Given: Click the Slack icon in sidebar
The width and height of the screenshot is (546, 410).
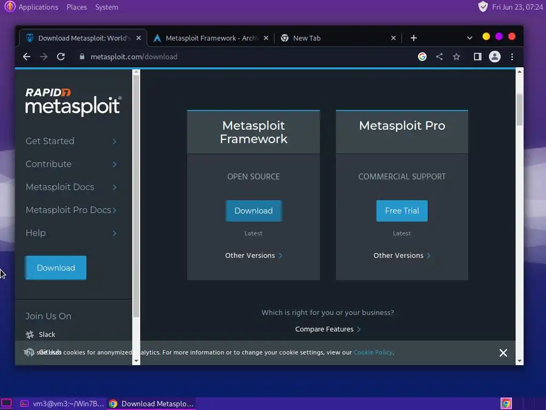Looking at the screenshot, I should coord(30,334).
